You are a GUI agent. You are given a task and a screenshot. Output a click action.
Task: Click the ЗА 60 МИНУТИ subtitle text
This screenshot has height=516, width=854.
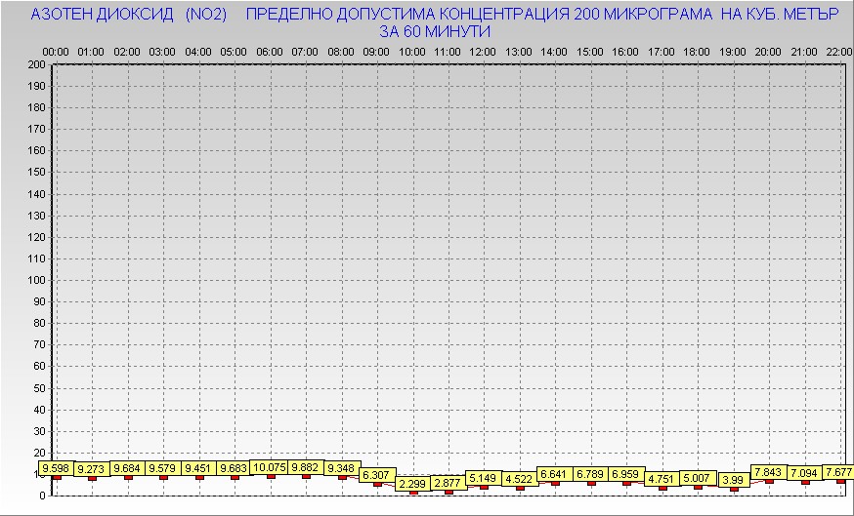pos(434,31)
